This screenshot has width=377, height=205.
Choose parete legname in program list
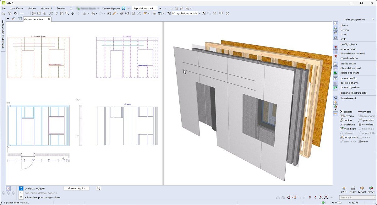tap(349, 83)
